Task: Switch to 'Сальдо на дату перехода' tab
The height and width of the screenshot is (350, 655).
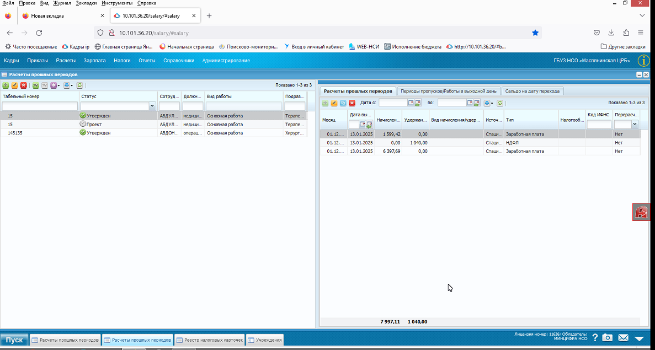Action: point(532,91)
